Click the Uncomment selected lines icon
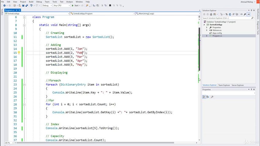Image resolution: width=260 pixels, height=146 pixels. (106, 6)
